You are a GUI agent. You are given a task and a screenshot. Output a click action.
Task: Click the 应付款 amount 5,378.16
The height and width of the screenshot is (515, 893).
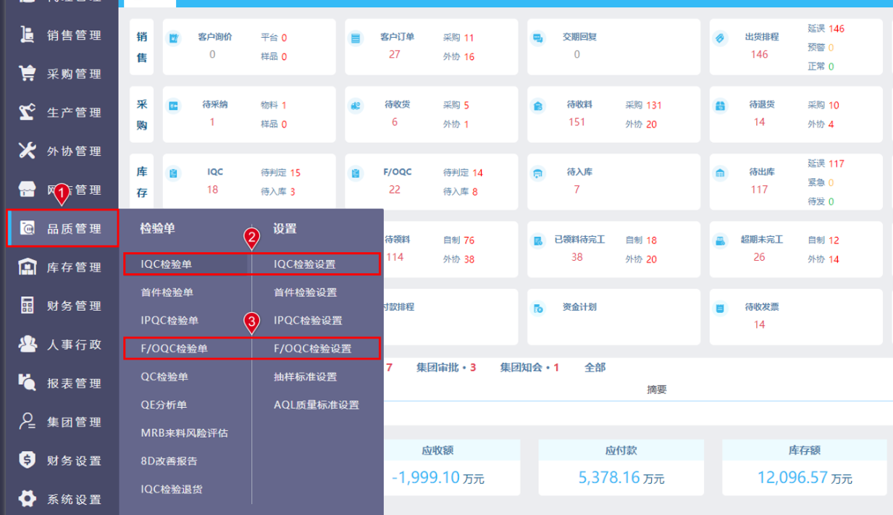(608, 477)
